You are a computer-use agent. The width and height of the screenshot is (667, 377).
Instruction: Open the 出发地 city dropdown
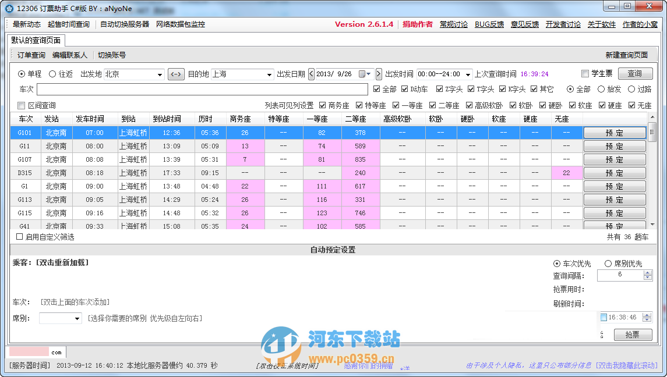[x=161, y=74]
